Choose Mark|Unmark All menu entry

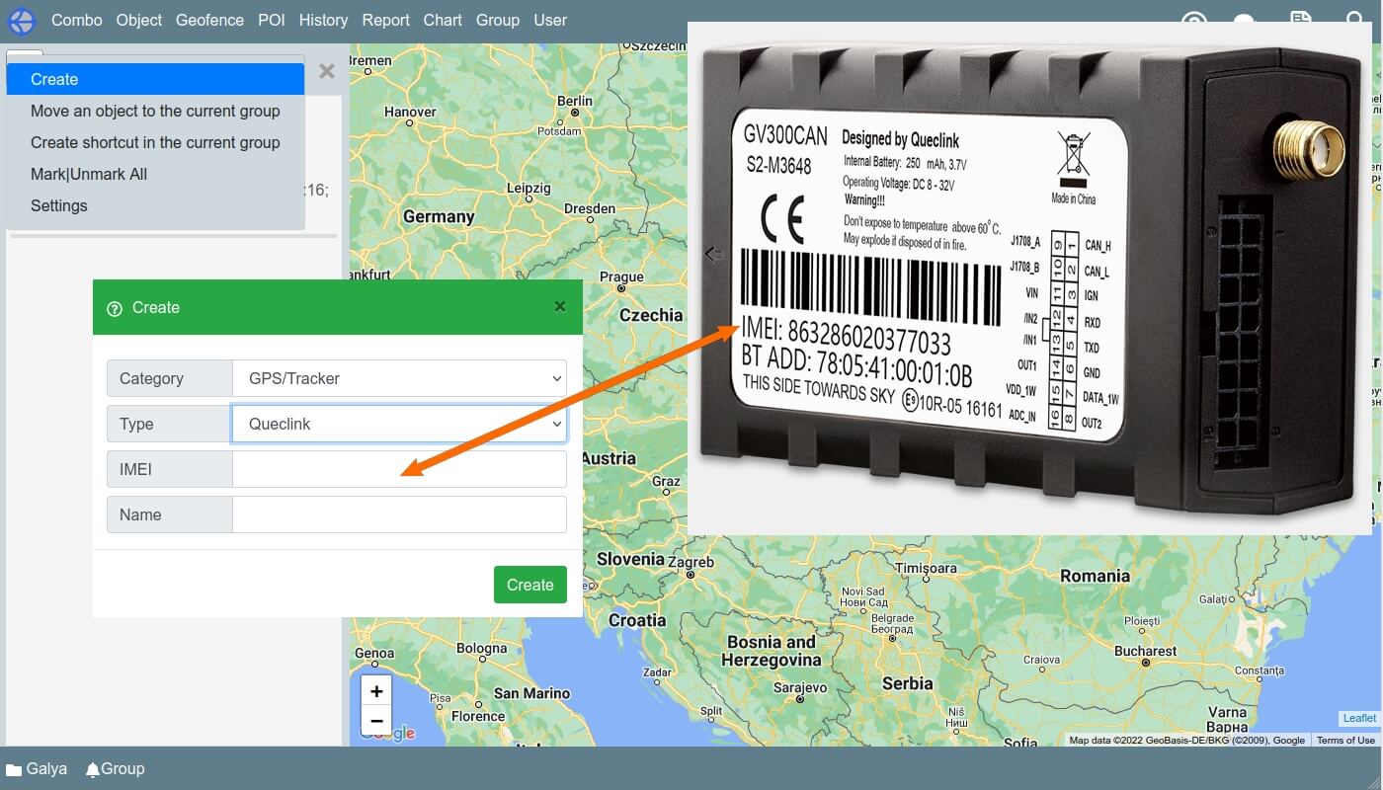[155, 174]
